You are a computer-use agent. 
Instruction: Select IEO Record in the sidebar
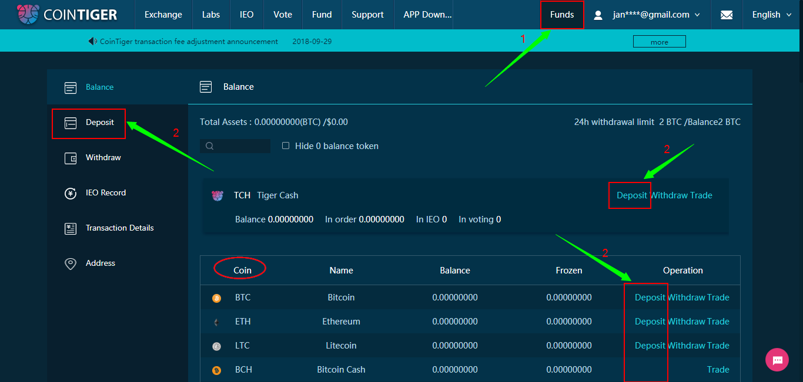106,192
